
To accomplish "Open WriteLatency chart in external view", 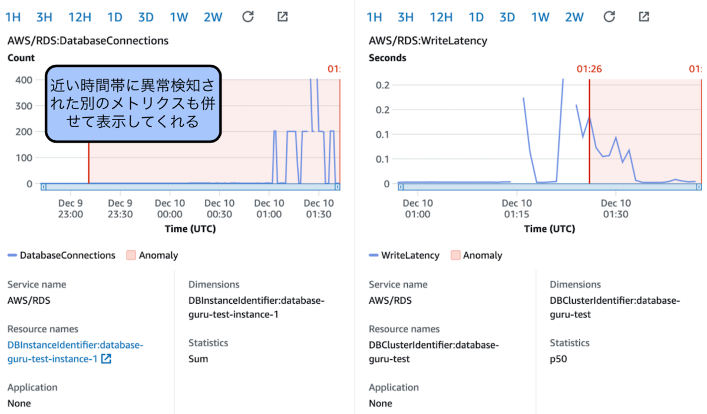I will pyautogui.click(x=644, y=16).
